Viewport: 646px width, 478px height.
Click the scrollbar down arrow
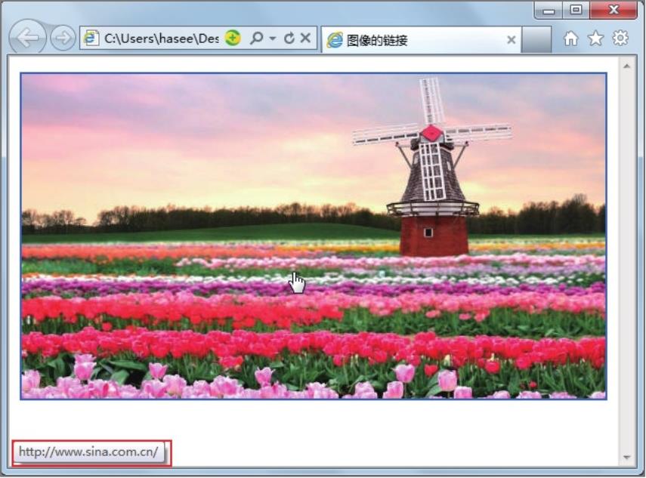(x=626, y=457)
